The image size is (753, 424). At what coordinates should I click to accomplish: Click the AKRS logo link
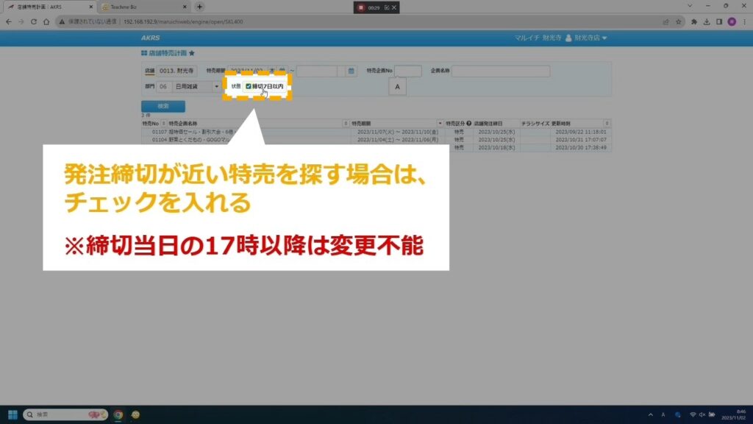click(149, 38)
